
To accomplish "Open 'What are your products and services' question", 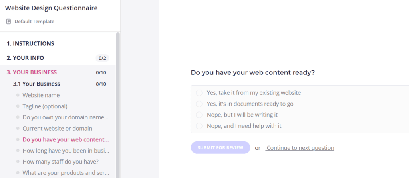I will pyautogui.click(x=66, y=173).
